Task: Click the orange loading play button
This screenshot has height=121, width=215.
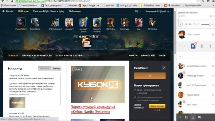Action: (150, 76)
